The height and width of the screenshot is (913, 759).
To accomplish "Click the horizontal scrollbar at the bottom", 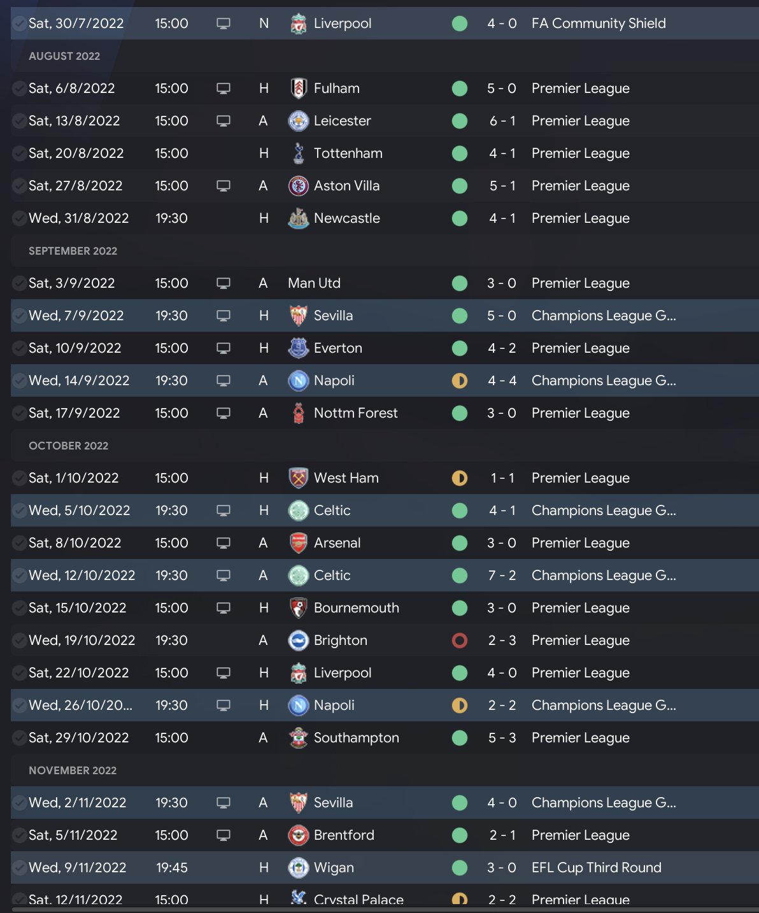I will [382, 910].
